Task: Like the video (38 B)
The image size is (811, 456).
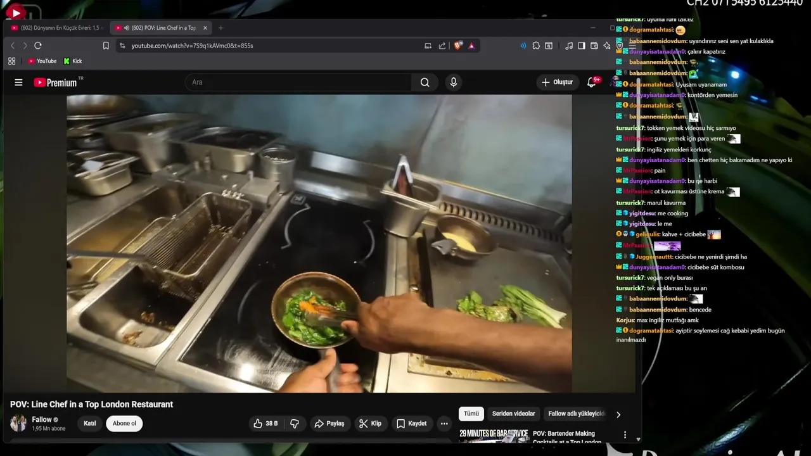Action: point(265,424)
